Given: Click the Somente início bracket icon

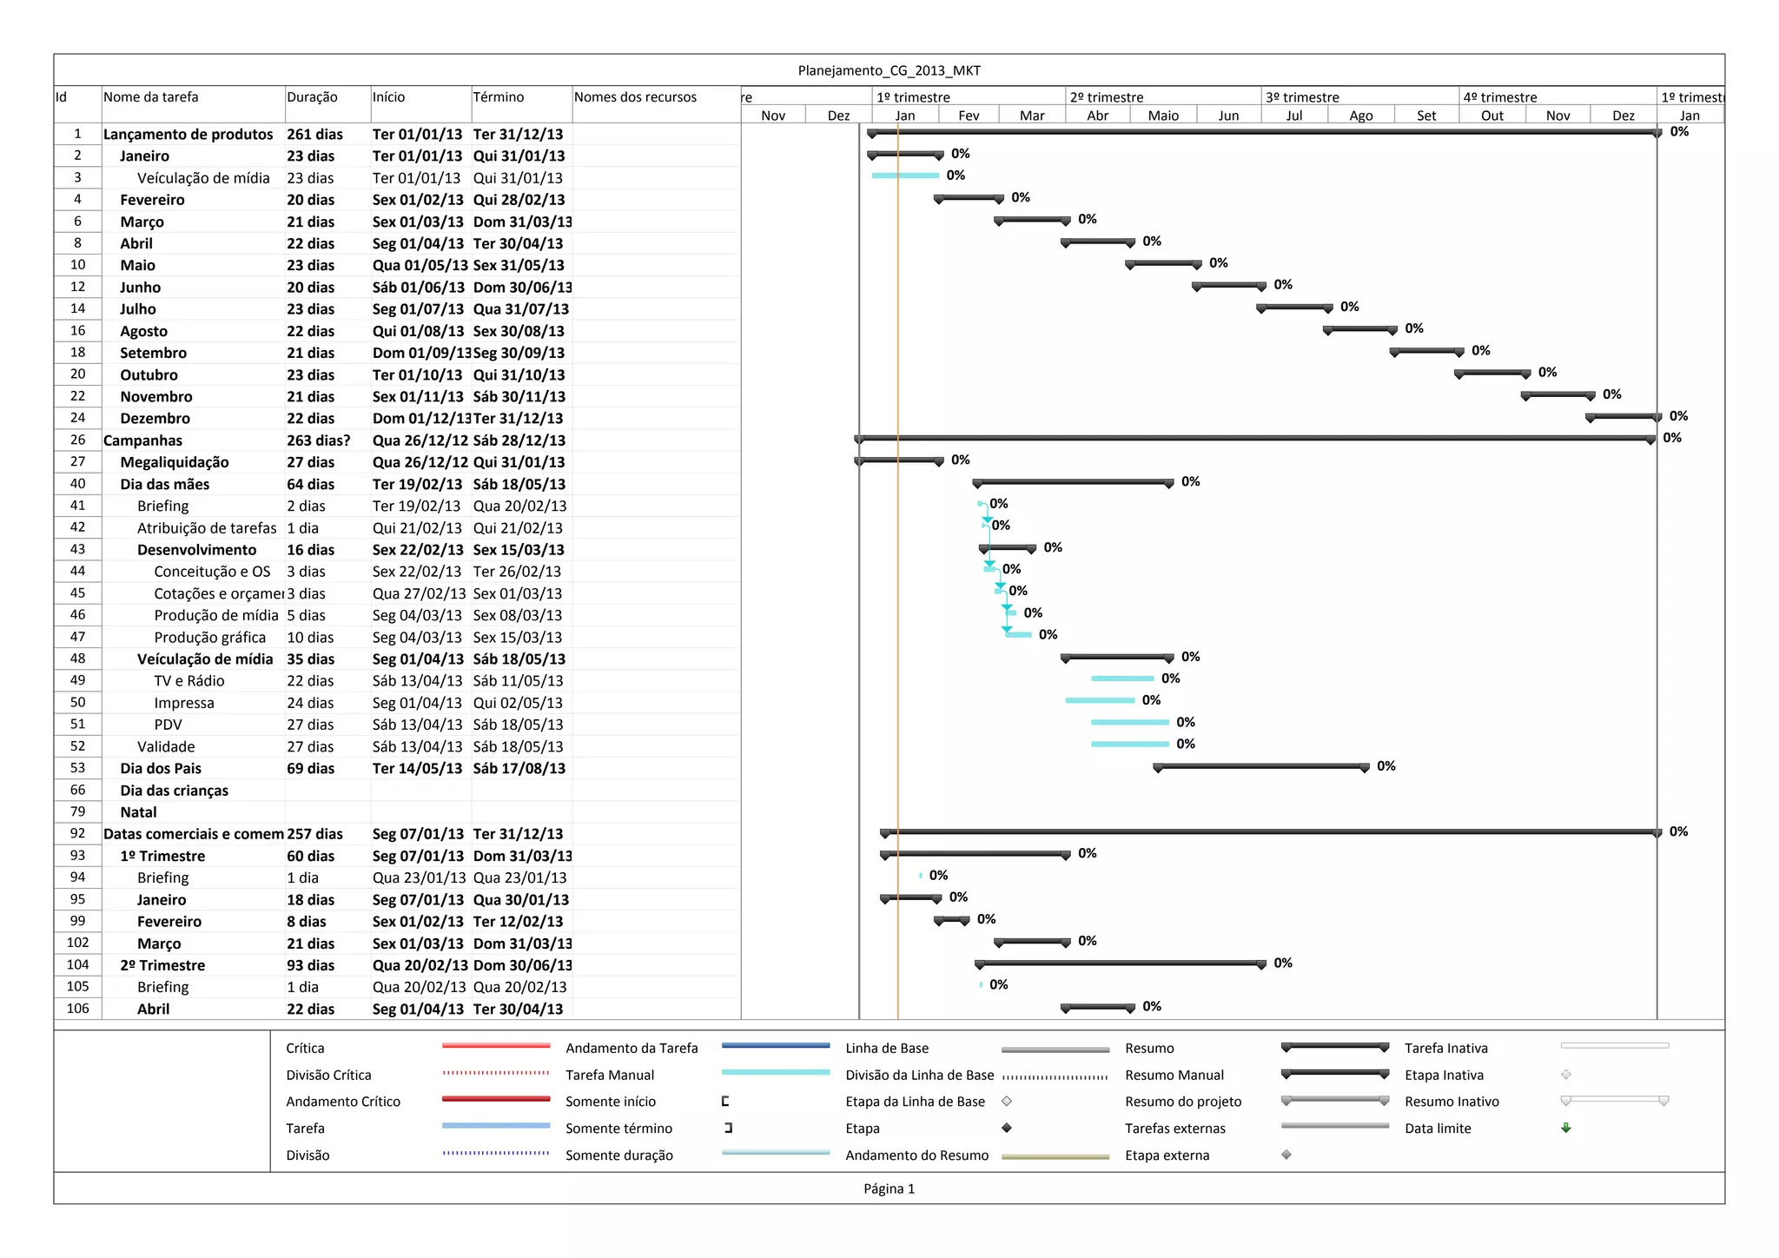Looking at the screenshot, I should tap(725, 1101).
